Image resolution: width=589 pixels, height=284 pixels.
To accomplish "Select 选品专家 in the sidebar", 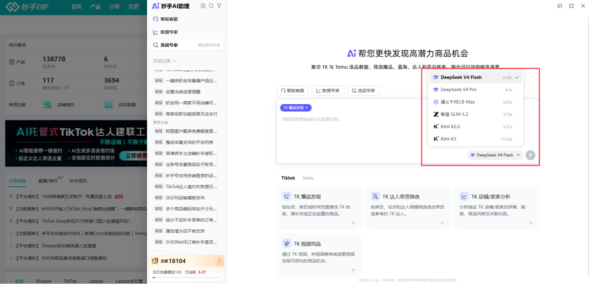I will point(187,45).
